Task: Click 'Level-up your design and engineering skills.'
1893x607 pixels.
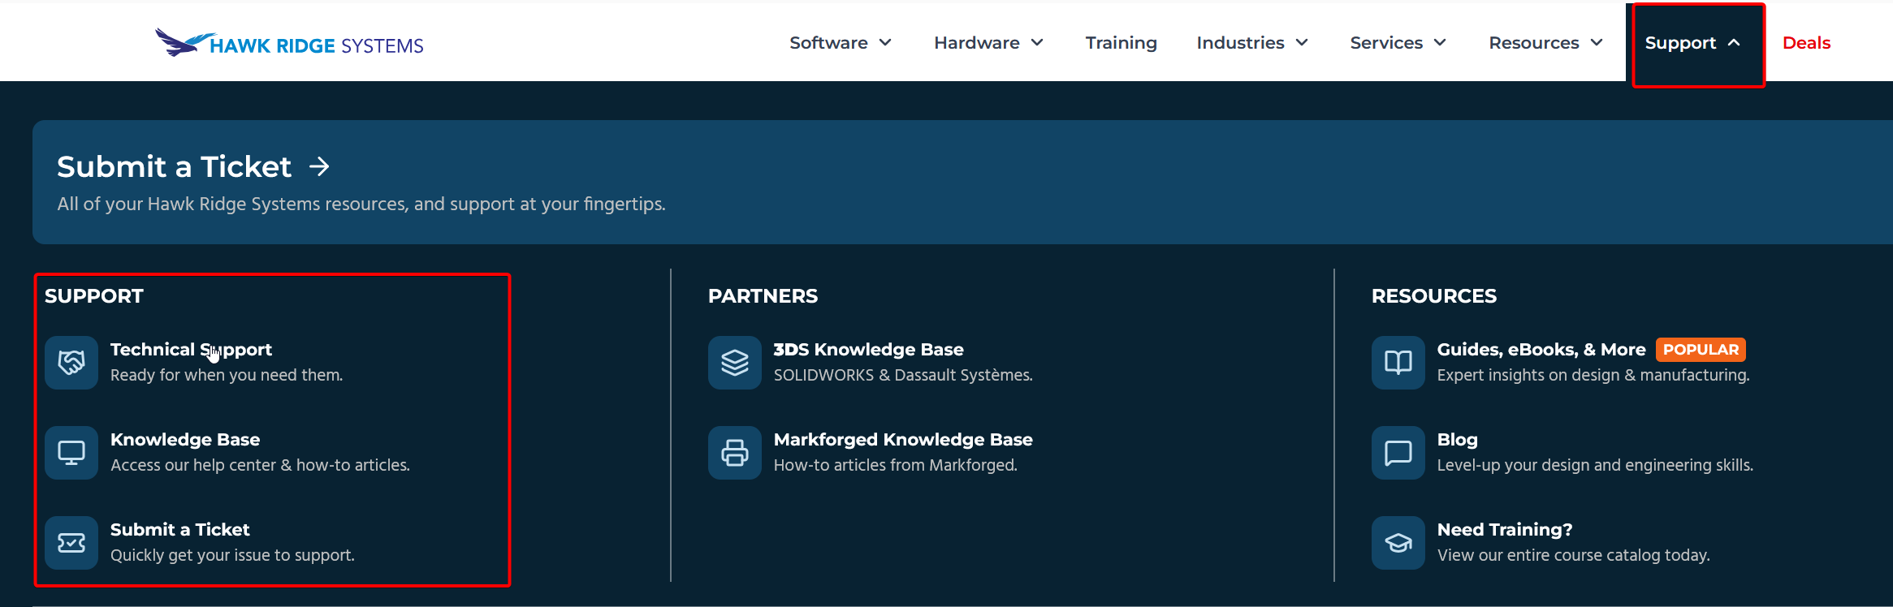Action: click(1595, 465)
